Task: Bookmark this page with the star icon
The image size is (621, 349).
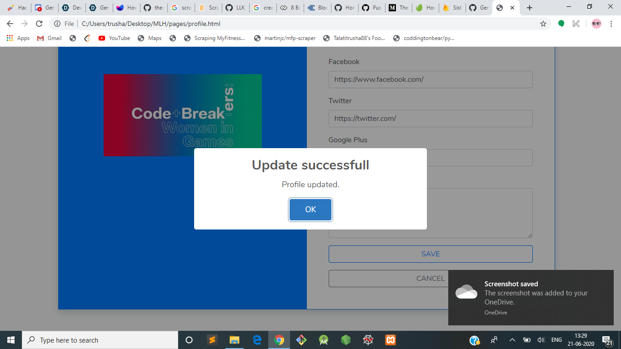Action: pyautogui.click(x=543, y=24)
